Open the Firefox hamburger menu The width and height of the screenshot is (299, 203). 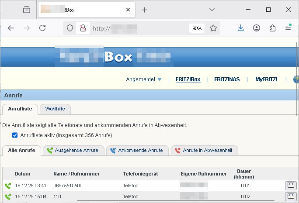point(288,28)
